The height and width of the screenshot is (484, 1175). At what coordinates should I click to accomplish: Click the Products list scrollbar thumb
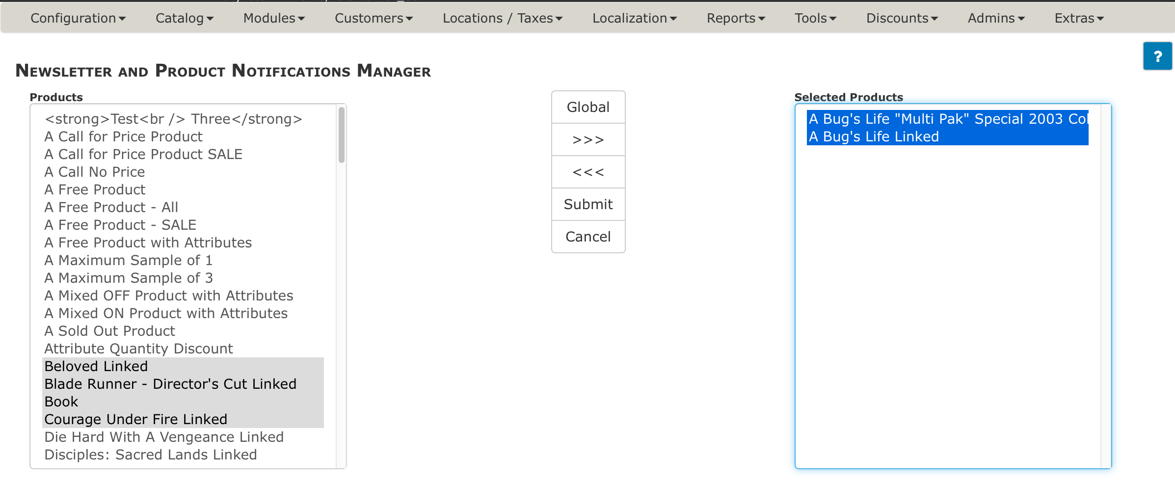click(x=342, y=135)
